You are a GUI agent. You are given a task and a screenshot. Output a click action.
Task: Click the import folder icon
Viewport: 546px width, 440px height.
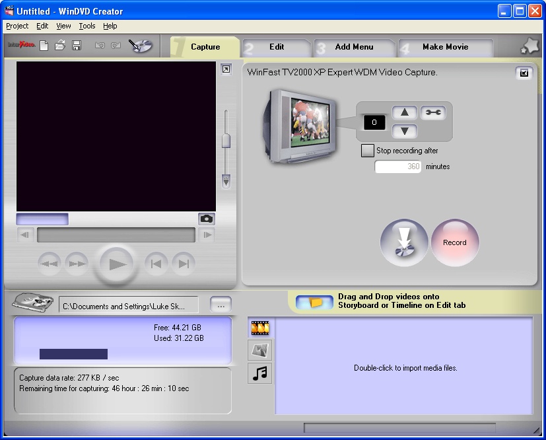[314, 302]
